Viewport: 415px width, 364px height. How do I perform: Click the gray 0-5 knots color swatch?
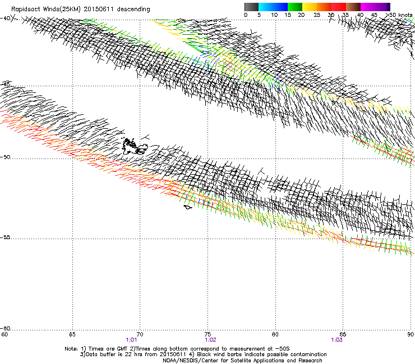coord(251,7)
